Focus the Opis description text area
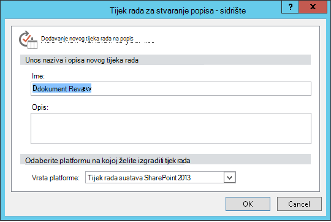The height and width of the screenshot is (222, 331). [171, 128]
